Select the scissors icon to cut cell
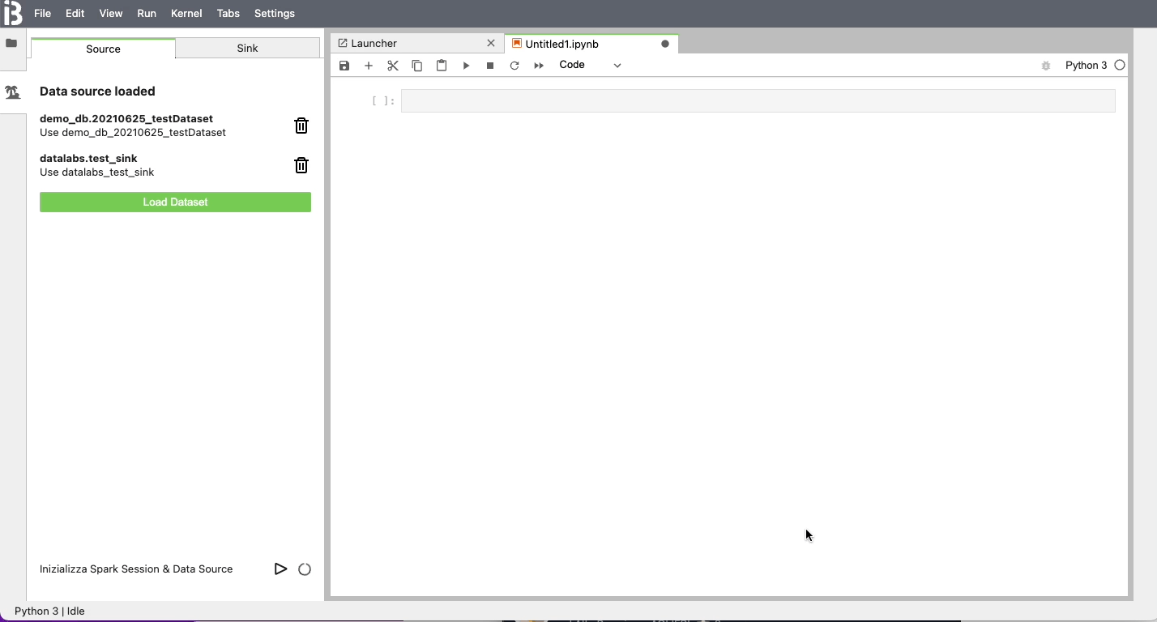 393,66
